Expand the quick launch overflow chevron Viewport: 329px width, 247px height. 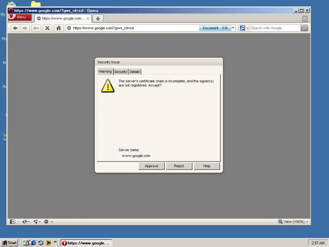[55, 242]
